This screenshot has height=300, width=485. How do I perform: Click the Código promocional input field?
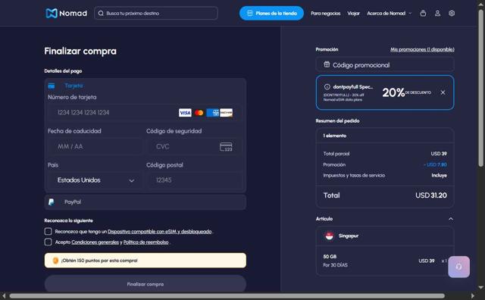(x=385, y=65)
